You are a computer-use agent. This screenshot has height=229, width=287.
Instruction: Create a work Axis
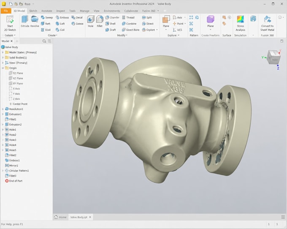point(178,17)
